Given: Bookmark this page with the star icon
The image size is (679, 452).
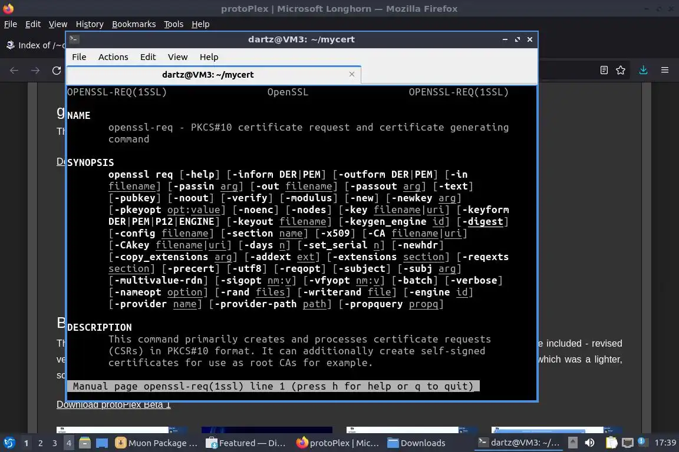Looking at the screenshot, I should pos(621,70).
